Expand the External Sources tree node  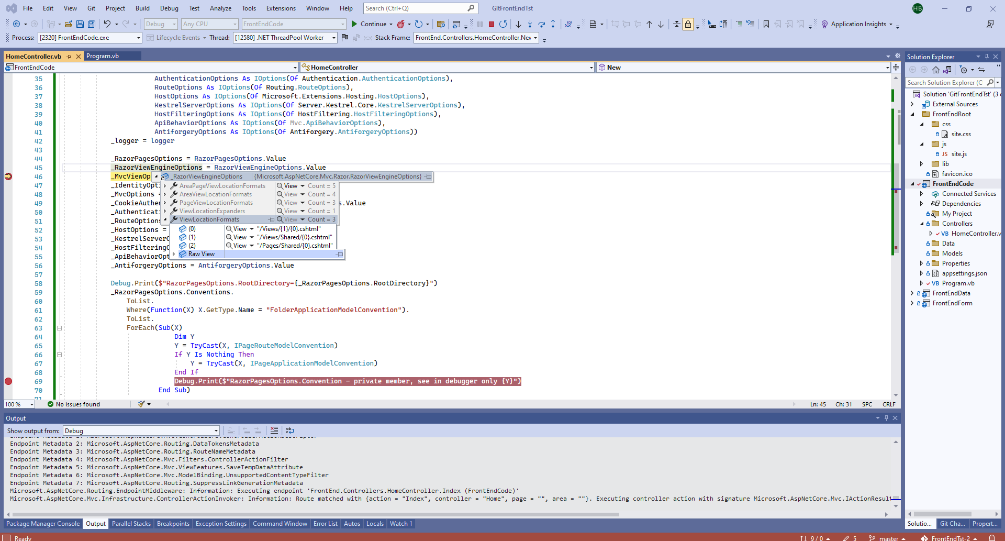pyautogui.click(x=912, y=104)
